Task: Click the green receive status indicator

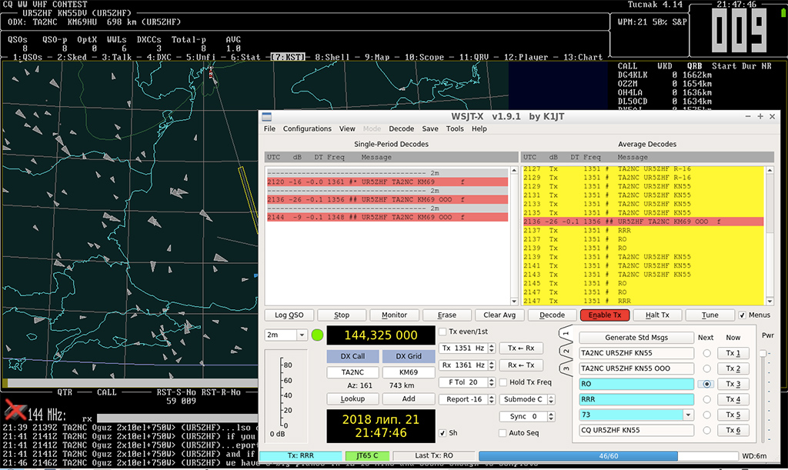Action: 317,335
